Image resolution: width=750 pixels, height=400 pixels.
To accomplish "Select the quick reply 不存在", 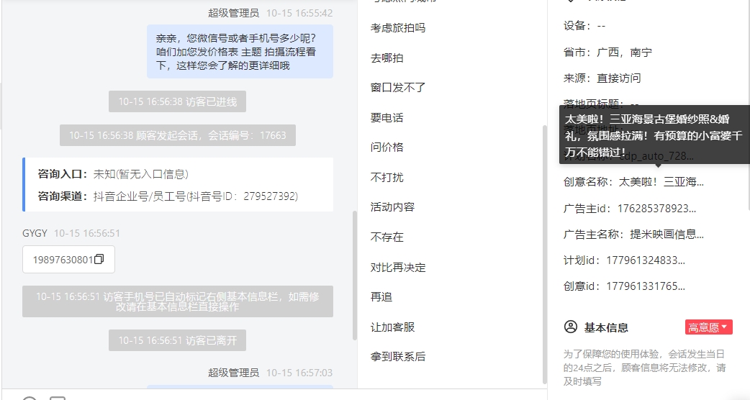I will [387, 237].
